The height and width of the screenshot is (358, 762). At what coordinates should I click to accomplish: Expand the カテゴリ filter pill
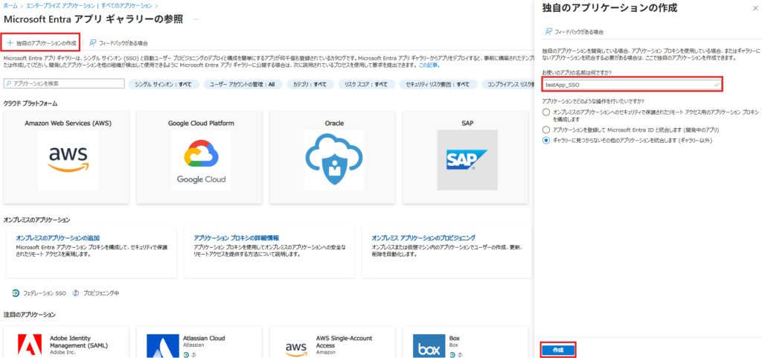coord(310,84)
